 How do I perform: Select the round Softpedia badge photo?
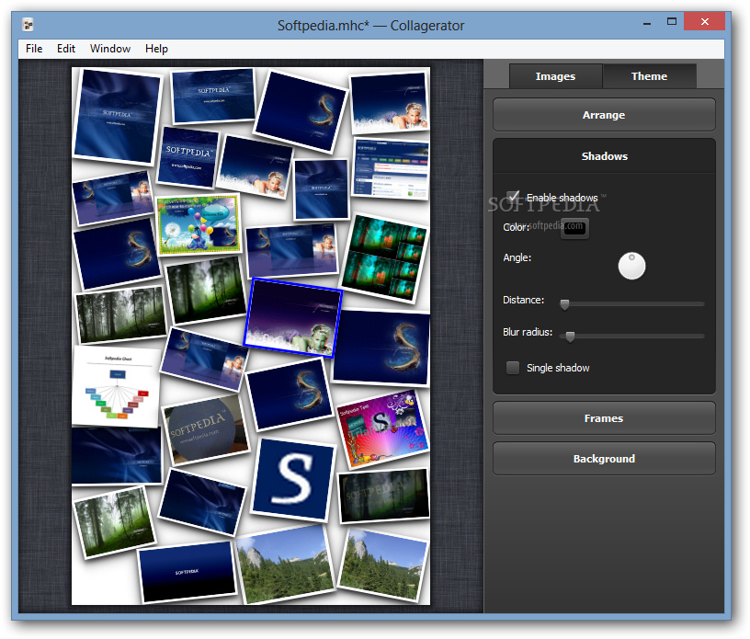click(206, 429)
